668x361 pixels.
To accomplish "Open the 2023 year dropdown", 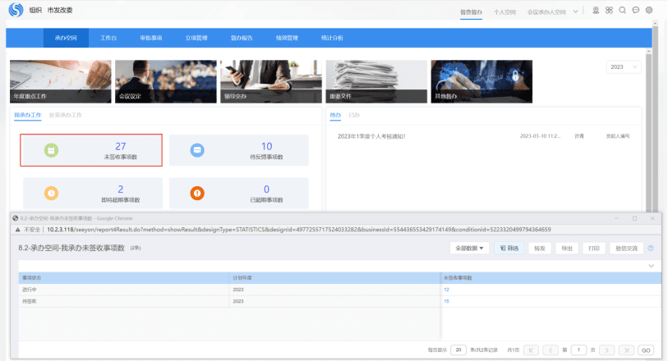I will (624, 66).
